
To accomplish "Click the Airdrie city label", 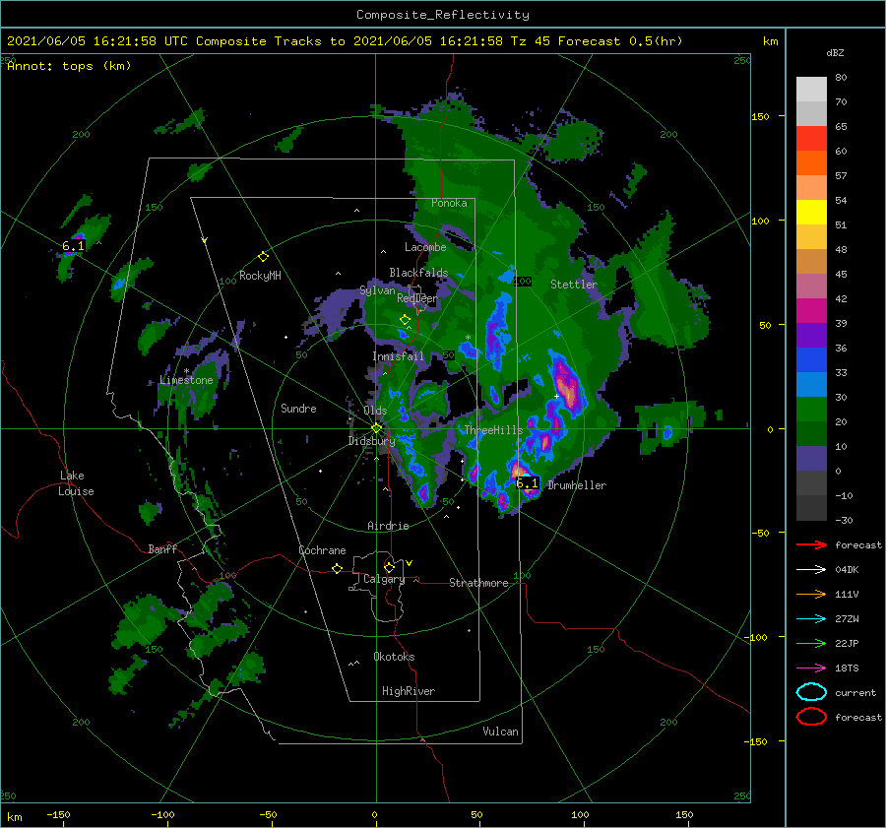I will coord(388,526).
